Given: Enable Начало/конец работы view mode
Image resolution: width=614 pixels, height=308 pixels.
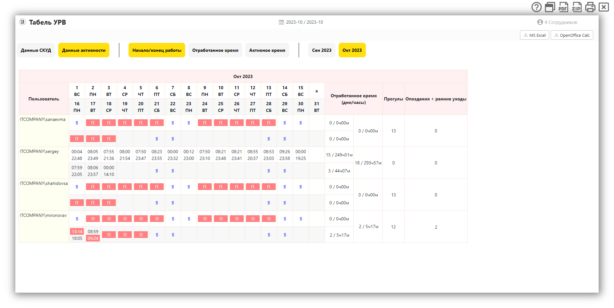Looking at the screenshot, I should coord(157,50).
